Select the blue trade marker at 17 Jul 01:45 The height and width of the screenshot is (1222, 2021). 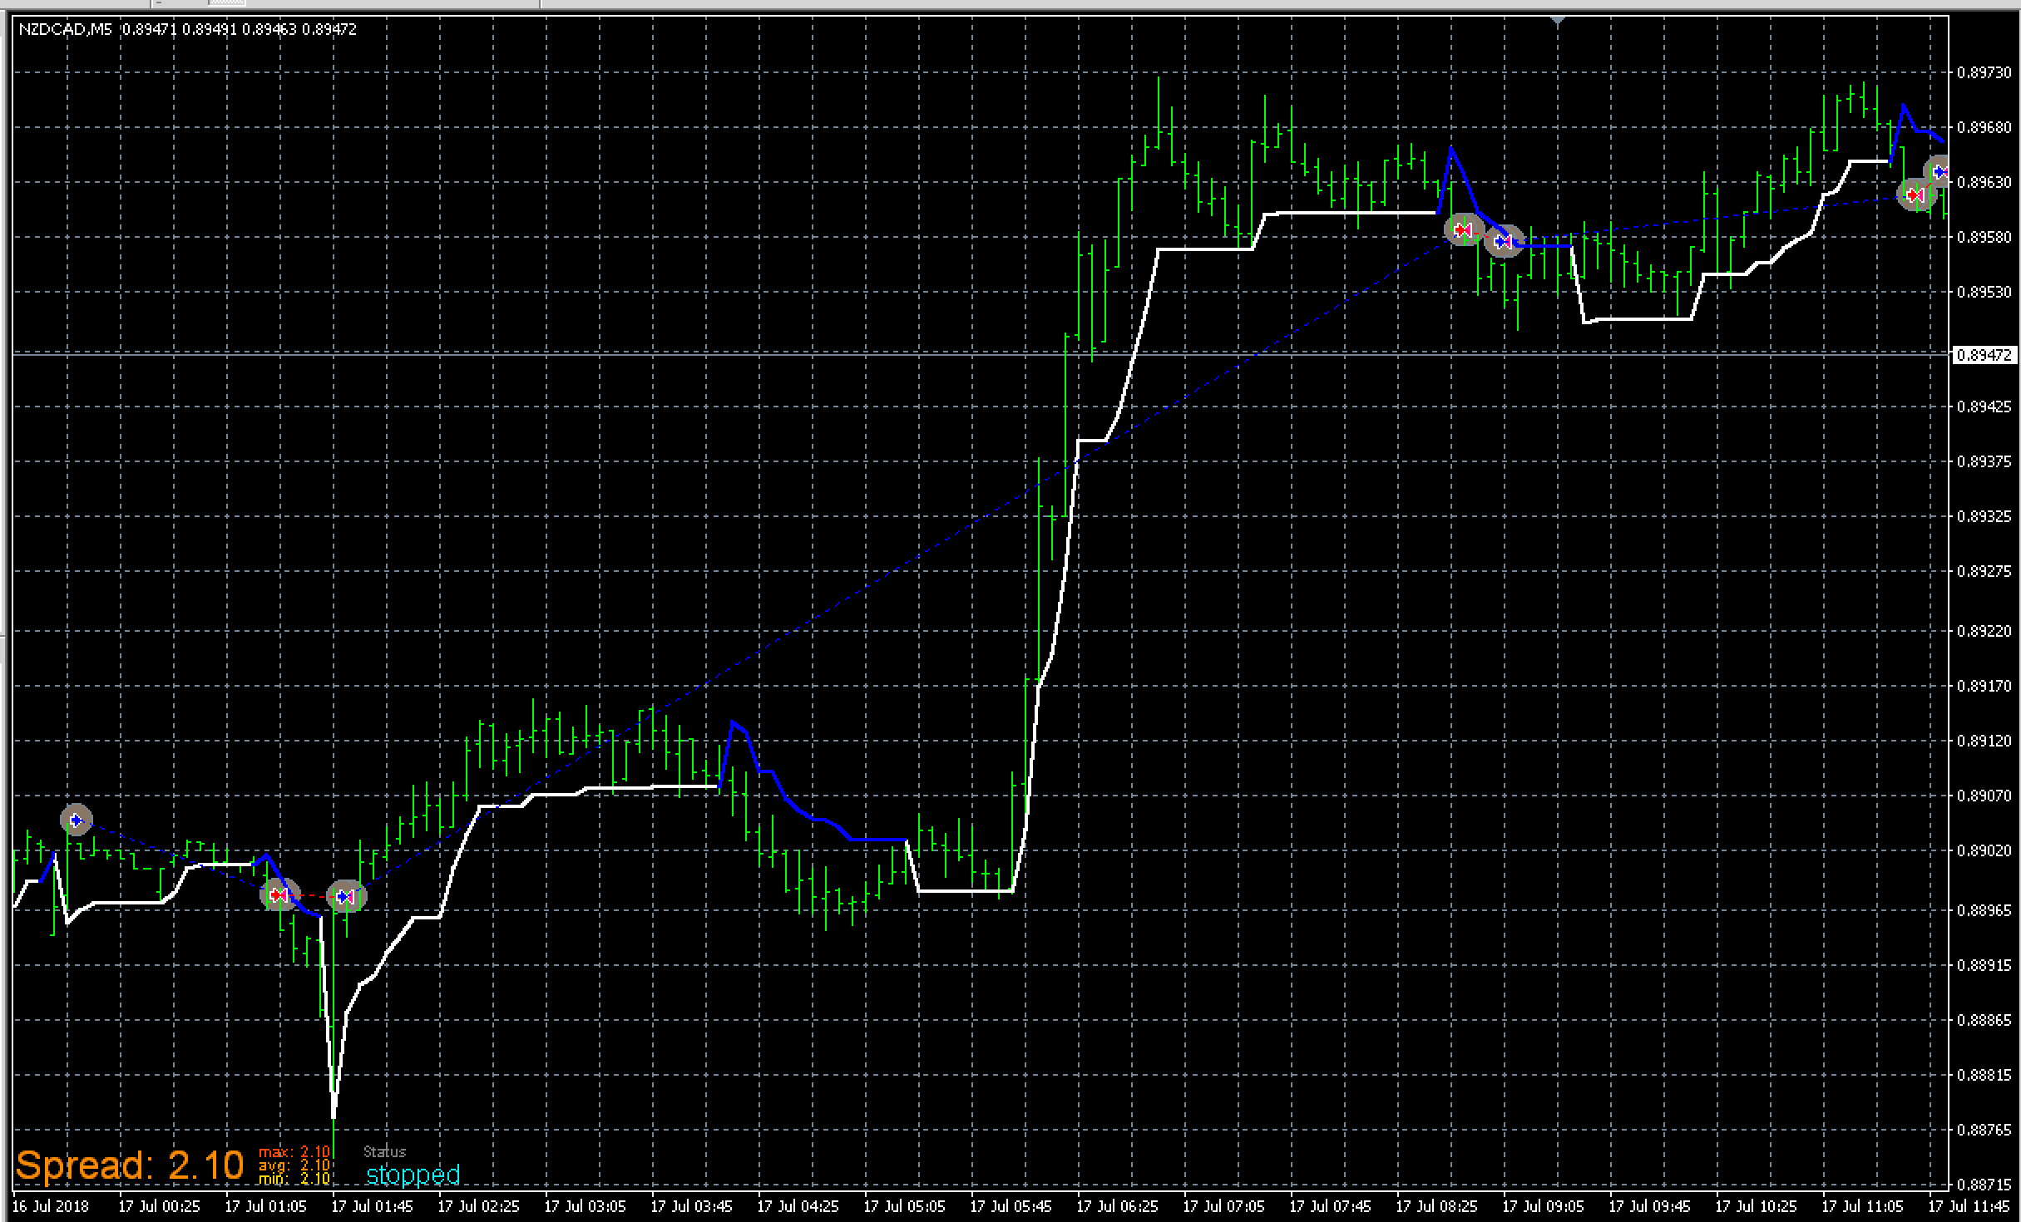coord(345,897)
